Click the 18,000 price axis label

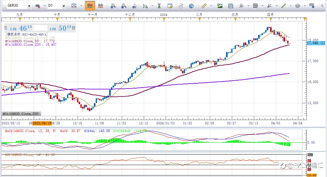313,40
